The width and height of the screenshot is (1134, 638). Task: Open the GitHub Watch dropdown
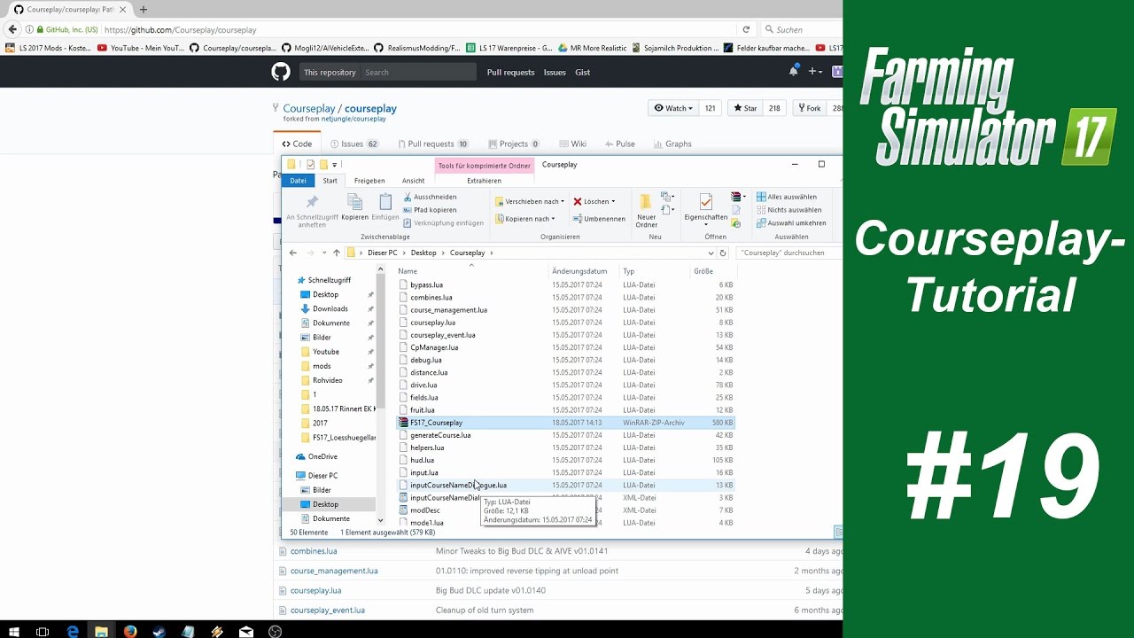coord(672,108)
